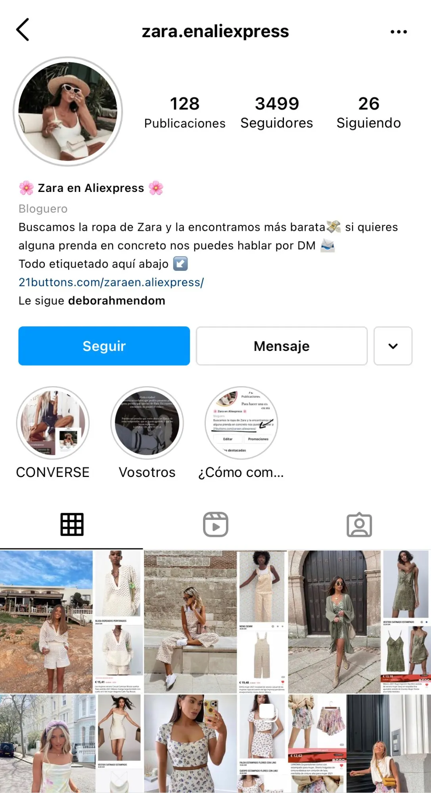Go back using the arrow icon
The height and width of the screenshot is (793, 431).
pos(23,30)
